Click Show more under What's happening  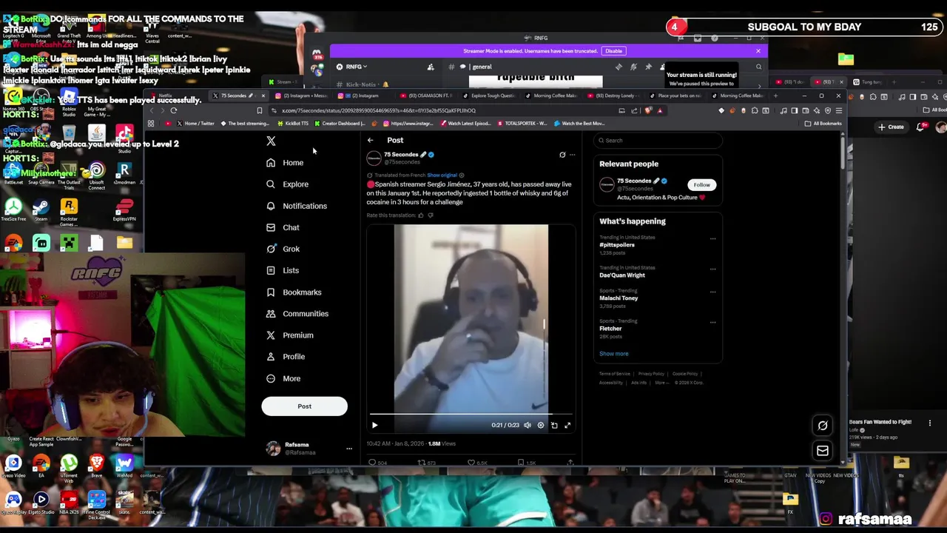point(613,354)
